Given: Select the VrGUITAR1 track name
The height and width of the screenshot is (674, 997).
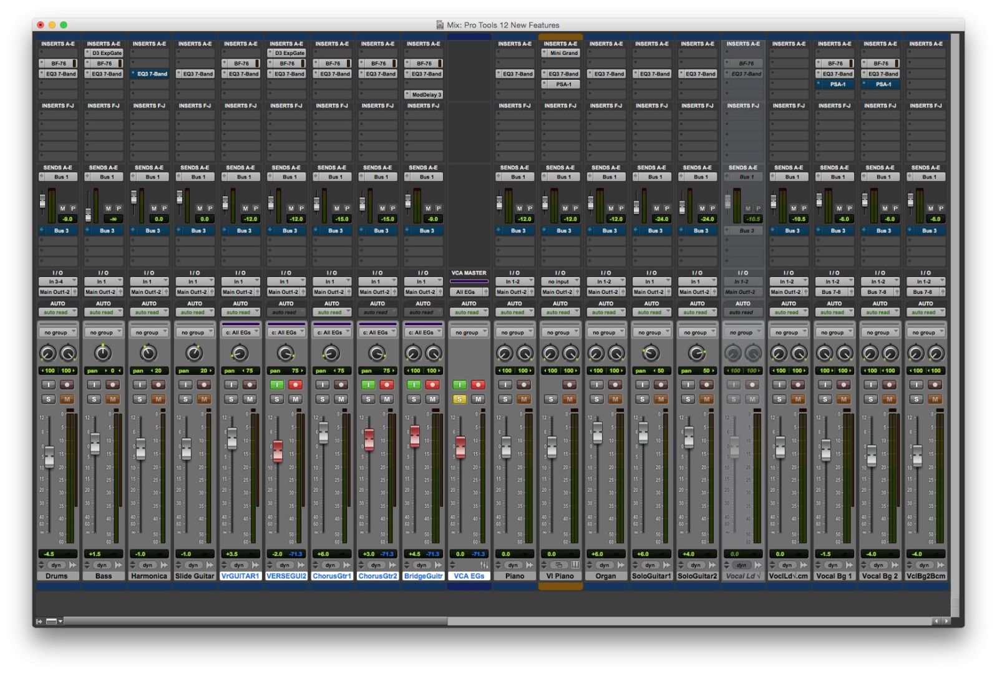Looking at the screenshot, I should pyautogui.click(x=240, y=576).
